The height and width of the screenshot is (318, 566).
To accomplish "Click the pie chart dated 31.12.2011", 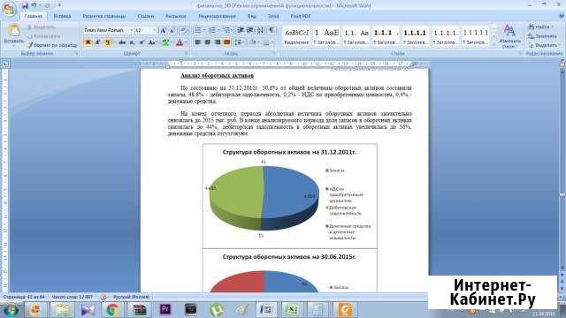I will [x=264, y=198].
